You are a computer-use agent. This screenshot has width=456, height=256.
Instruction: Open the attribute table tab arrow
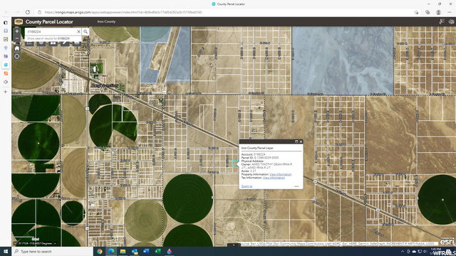click(234, 245)
